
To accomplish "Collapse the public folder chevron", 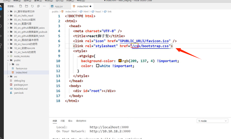I will click(8, 60).
